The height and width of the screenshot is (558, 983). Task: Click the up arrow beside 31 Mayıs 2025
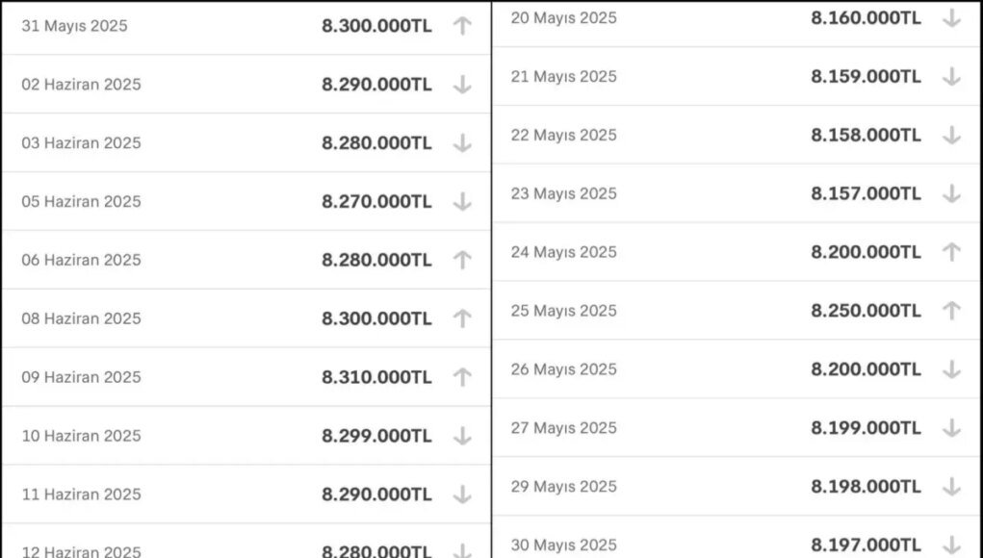tap(462, 26)
